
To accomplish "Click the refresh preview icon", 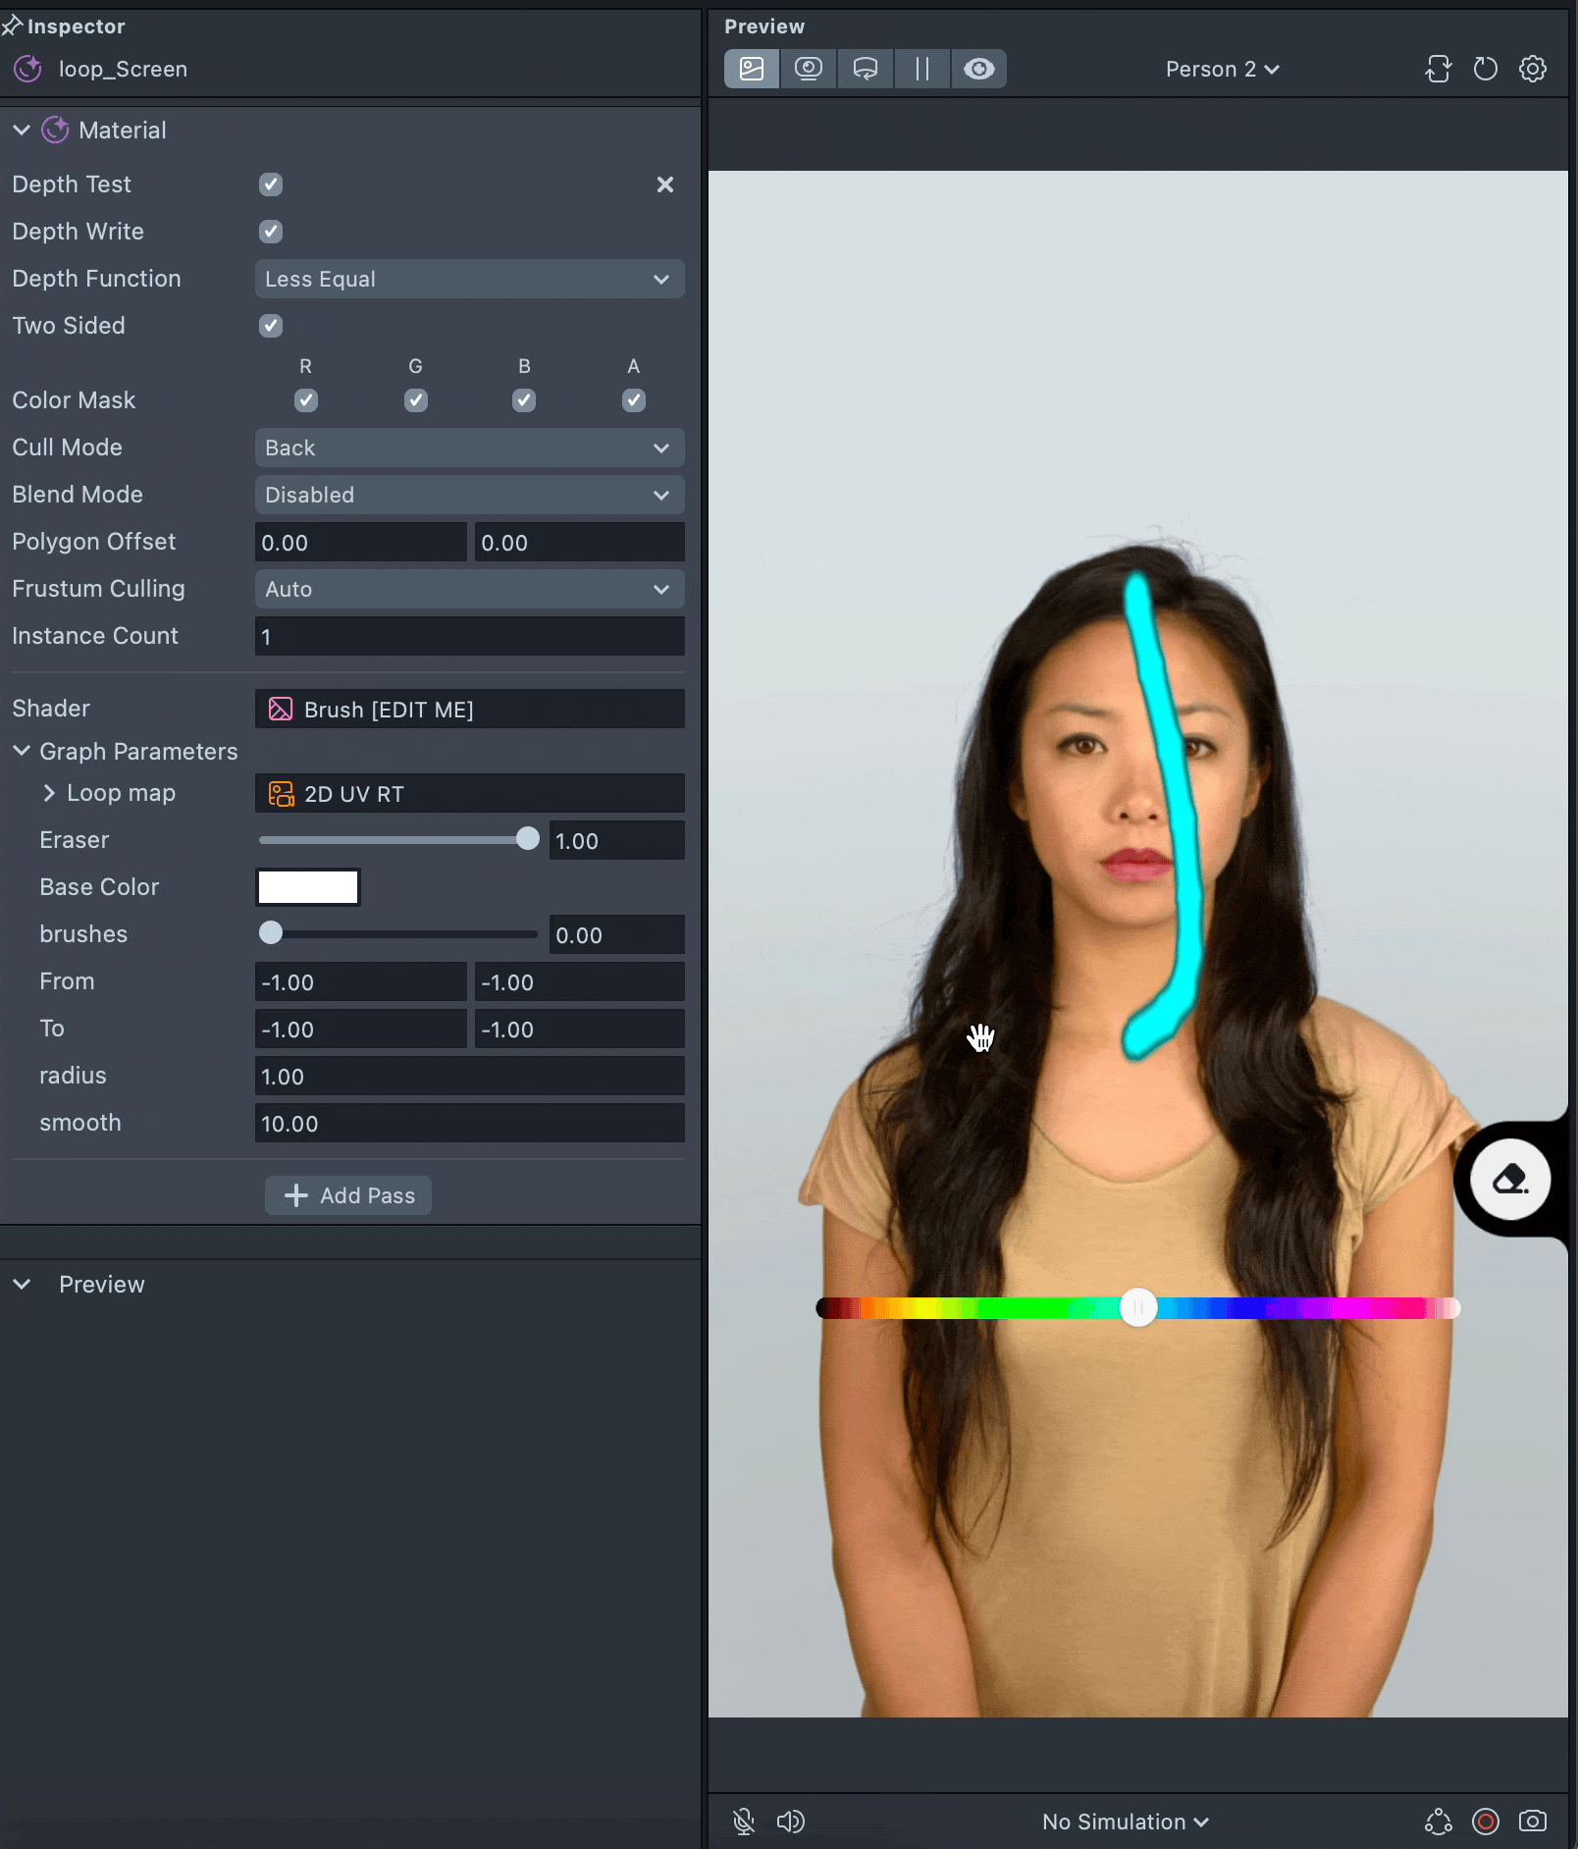I will coord(1485,69).
